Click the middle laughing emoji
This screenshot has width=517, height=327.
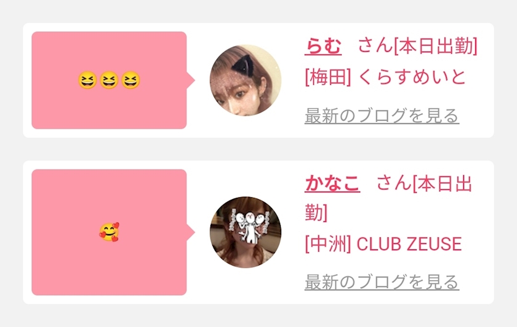point(109,81)
